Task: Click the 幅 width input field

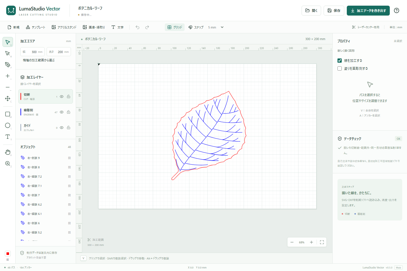Action: coord(33,52)
